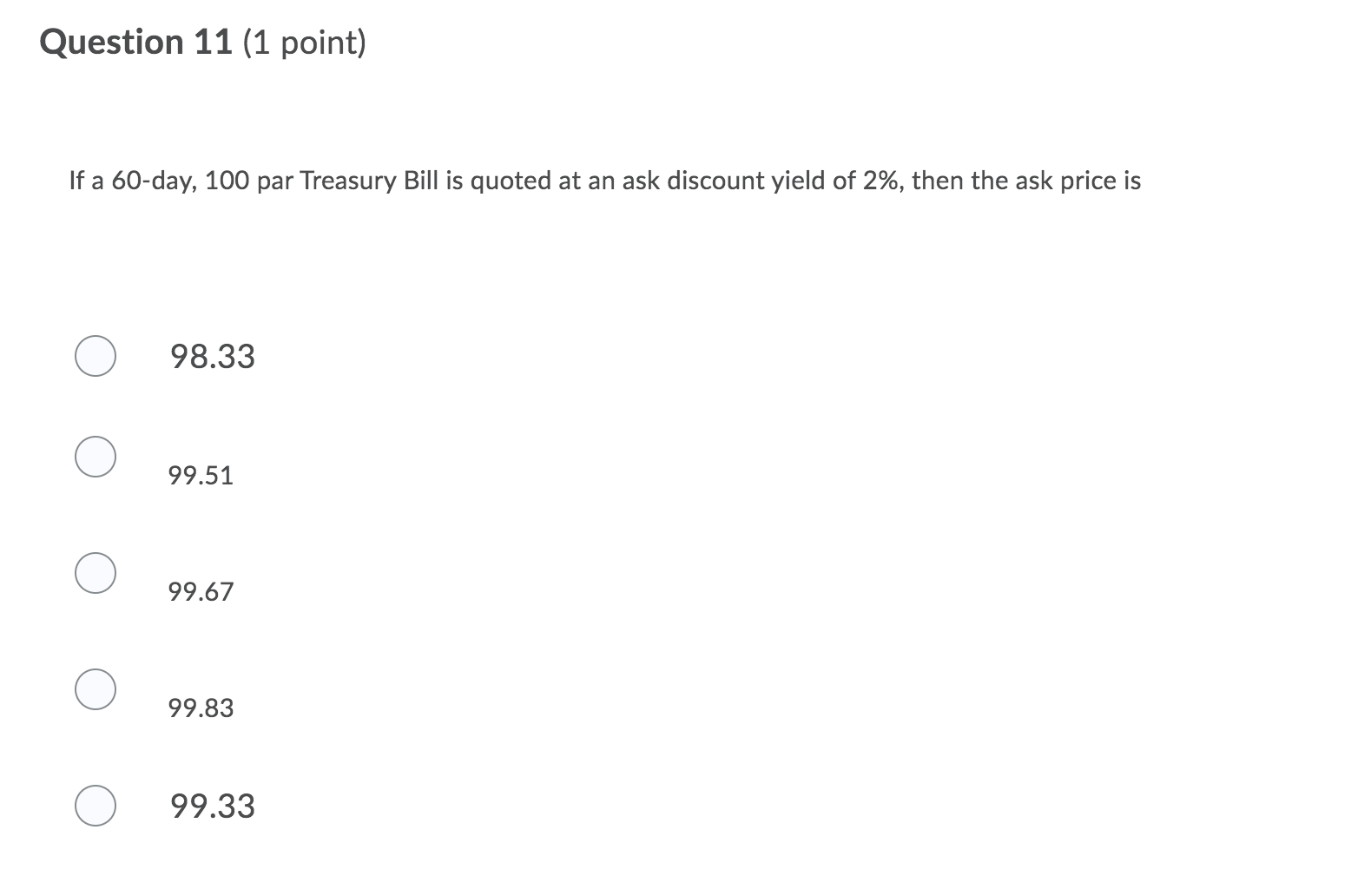This screenshot has height=889, width=1351.
Task: Select the radio button for answer 99.83
Action: click(95, 688)
